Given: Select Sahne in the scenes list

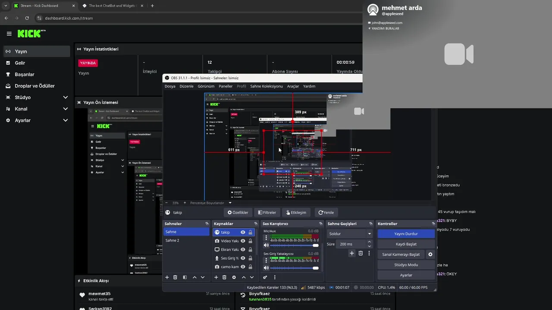Looking at the screenshot, I should [186, 232].
